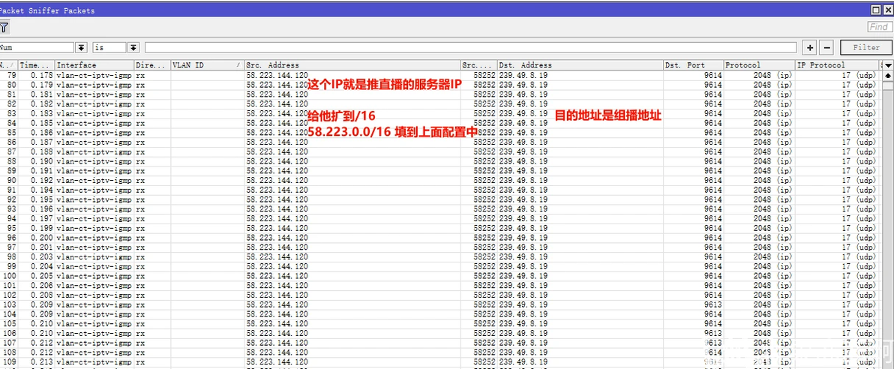The width and height of the screenshot is (894, 369).
Task: Open the 'is' condition dropdown arrow
Action: coord(133,47)
